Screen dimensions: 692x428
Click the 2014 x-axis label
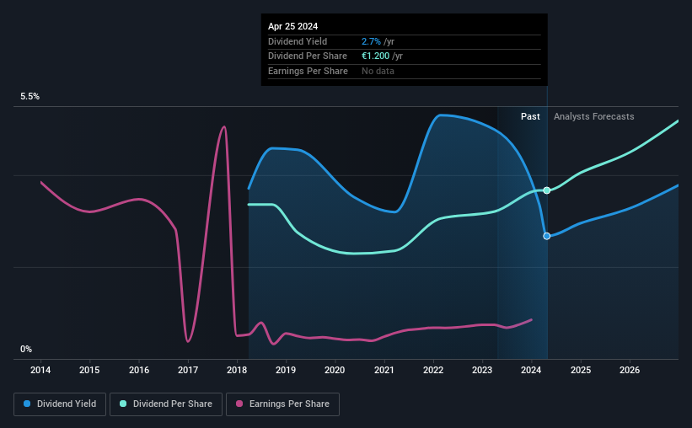pyautogui.click(x=40, y=370)
